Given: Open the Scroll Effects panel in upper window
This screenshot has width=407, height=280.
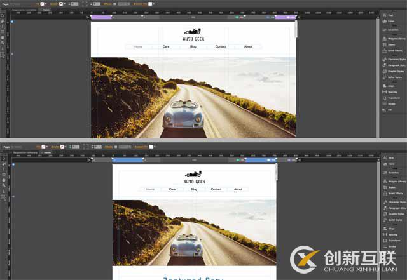Looking at the screenshot, I should [x=394, y=50].
